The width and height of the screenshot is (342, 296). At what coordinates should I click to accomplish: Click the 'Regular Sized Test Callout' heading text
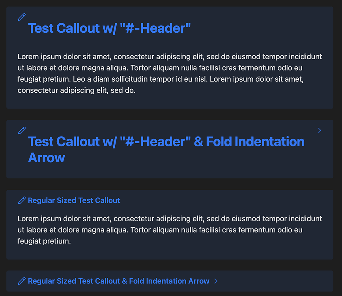74,200
